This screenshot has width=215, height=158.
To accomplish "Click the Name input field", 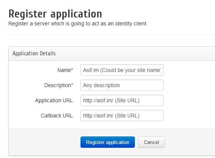I will click(x=122, y=70).
